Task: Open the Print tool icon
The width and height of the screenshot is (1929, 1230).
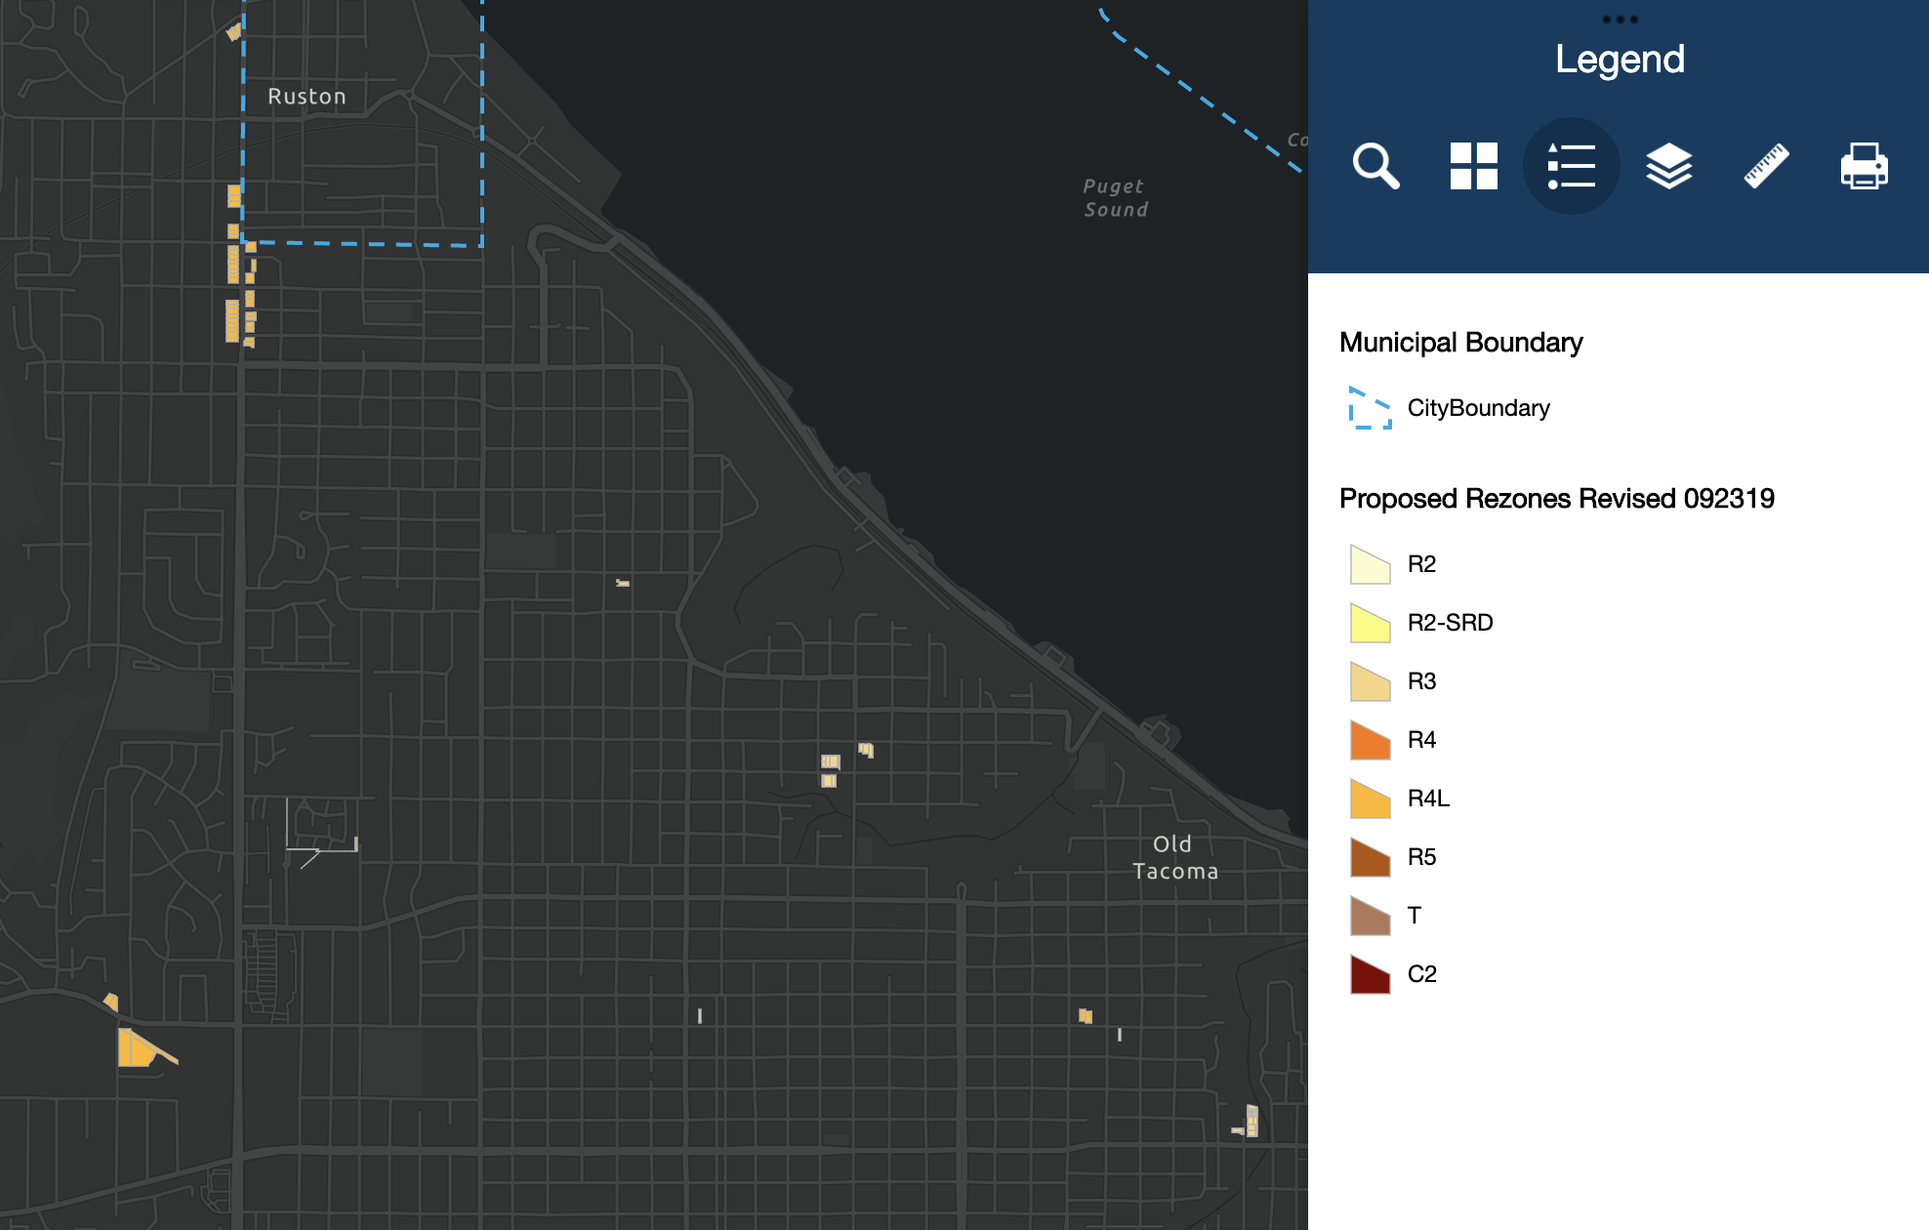Action: coord(1864,166)
